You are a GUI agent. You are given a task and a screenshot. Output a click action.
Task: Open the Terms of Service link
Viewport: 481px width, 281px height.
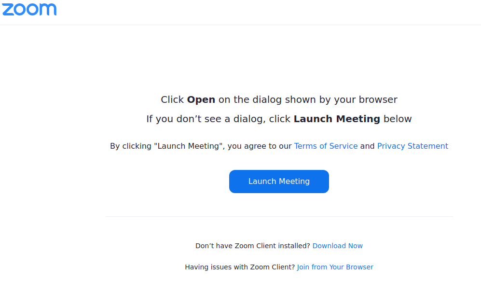(x=326, y=146)
